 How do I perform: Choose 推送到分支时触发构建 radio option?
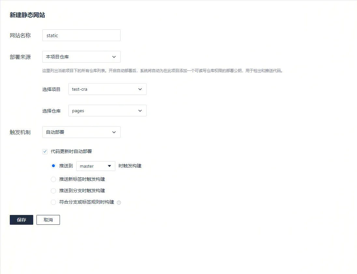point(54,191)
